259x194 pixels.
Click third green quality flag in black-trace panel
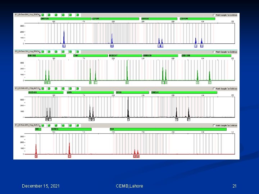point(56,89)
